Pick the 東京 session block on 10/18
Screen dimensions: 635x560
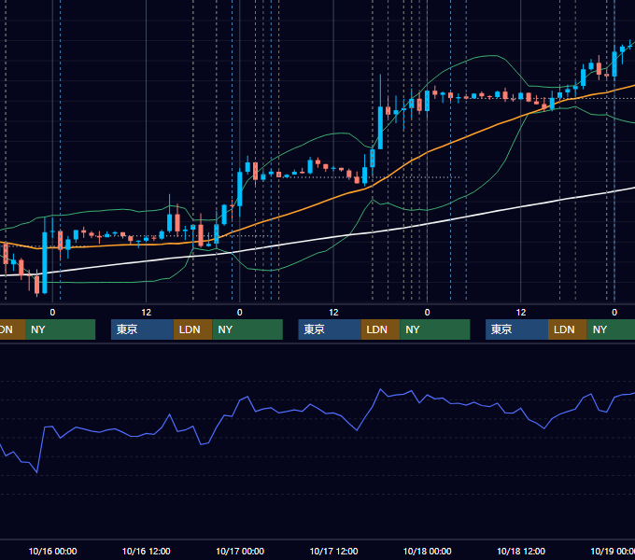pyautogui.click(x=516, y=329)
